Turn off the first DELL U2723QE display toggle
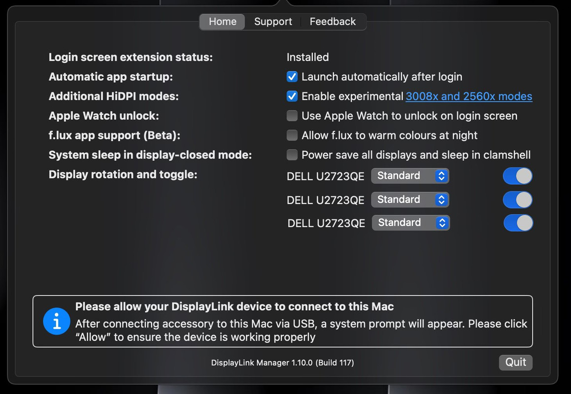Image resolution: width=571 pixels, height=394 pixels. tap(517, 176)
